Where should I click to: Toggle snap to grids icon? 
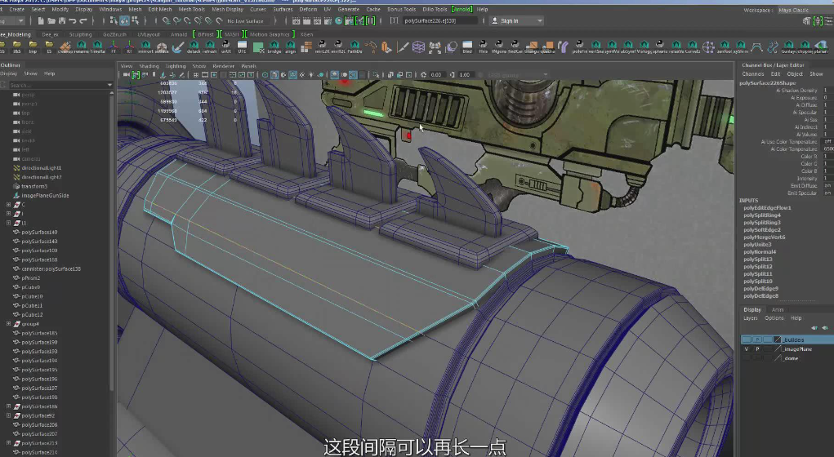coord(166,20)
